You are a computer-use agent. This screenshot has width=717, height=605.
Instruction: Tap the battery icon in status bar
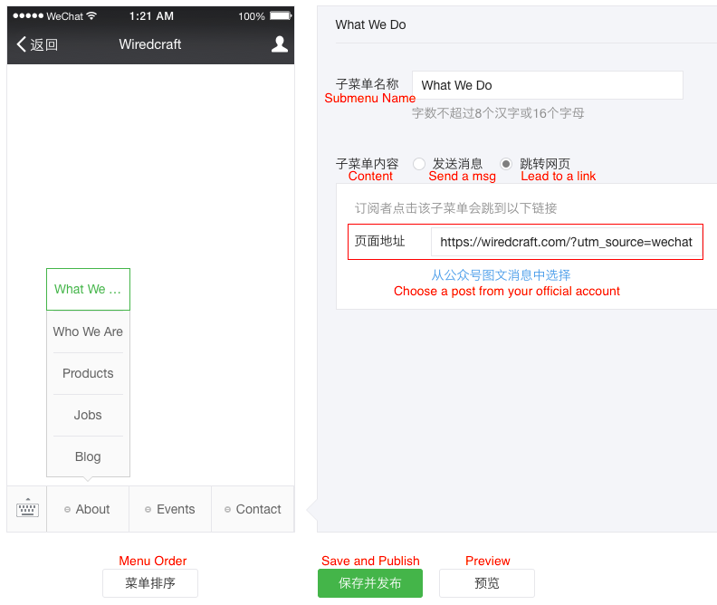point(281,16)
